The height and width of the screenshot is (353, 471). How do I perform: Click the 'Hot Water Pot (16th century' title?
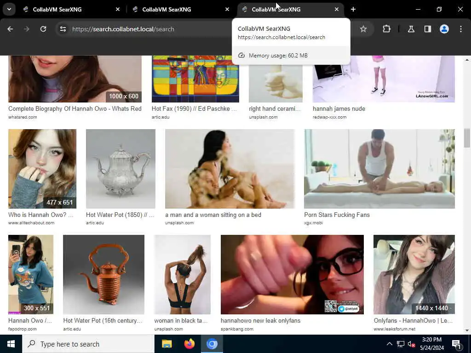click(x=103, y=320)
